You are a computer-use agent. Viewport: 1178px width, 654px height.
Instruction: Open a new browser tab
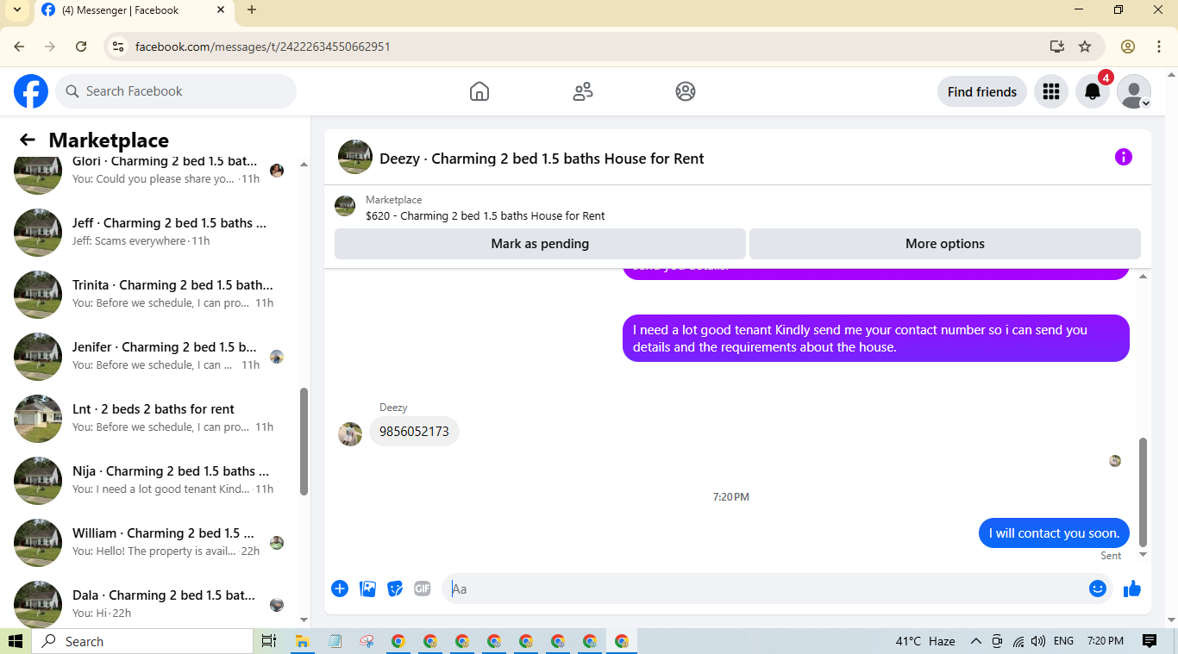(252, 10)
